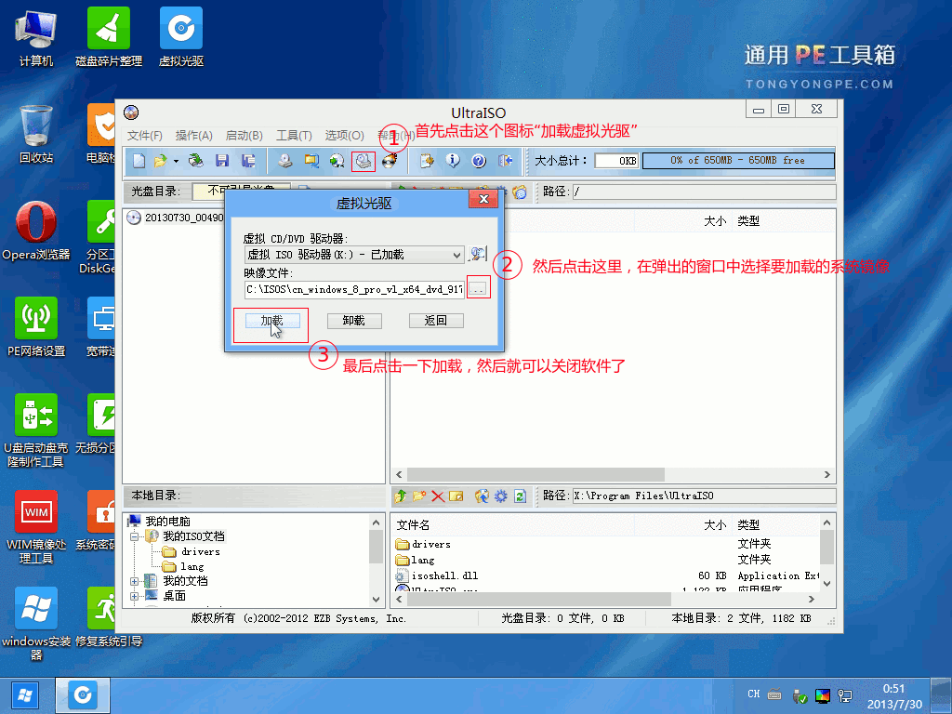Click the Make CD image icon
Image resolution: width=952 pixels, height=714 pixels.
(285, 161)
